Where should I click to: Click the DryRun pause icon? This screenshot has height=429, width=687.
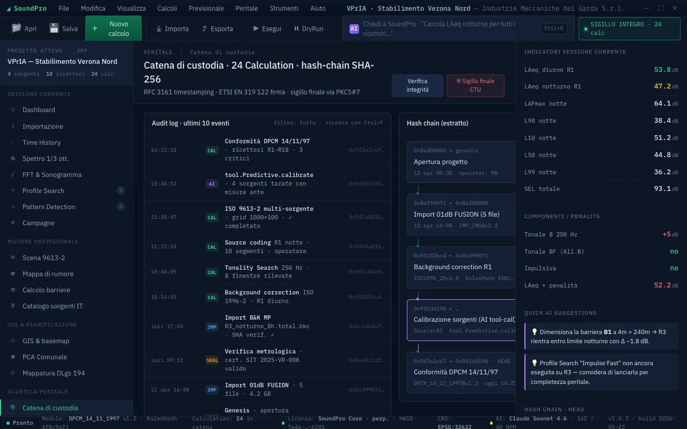tap(296, 28)
